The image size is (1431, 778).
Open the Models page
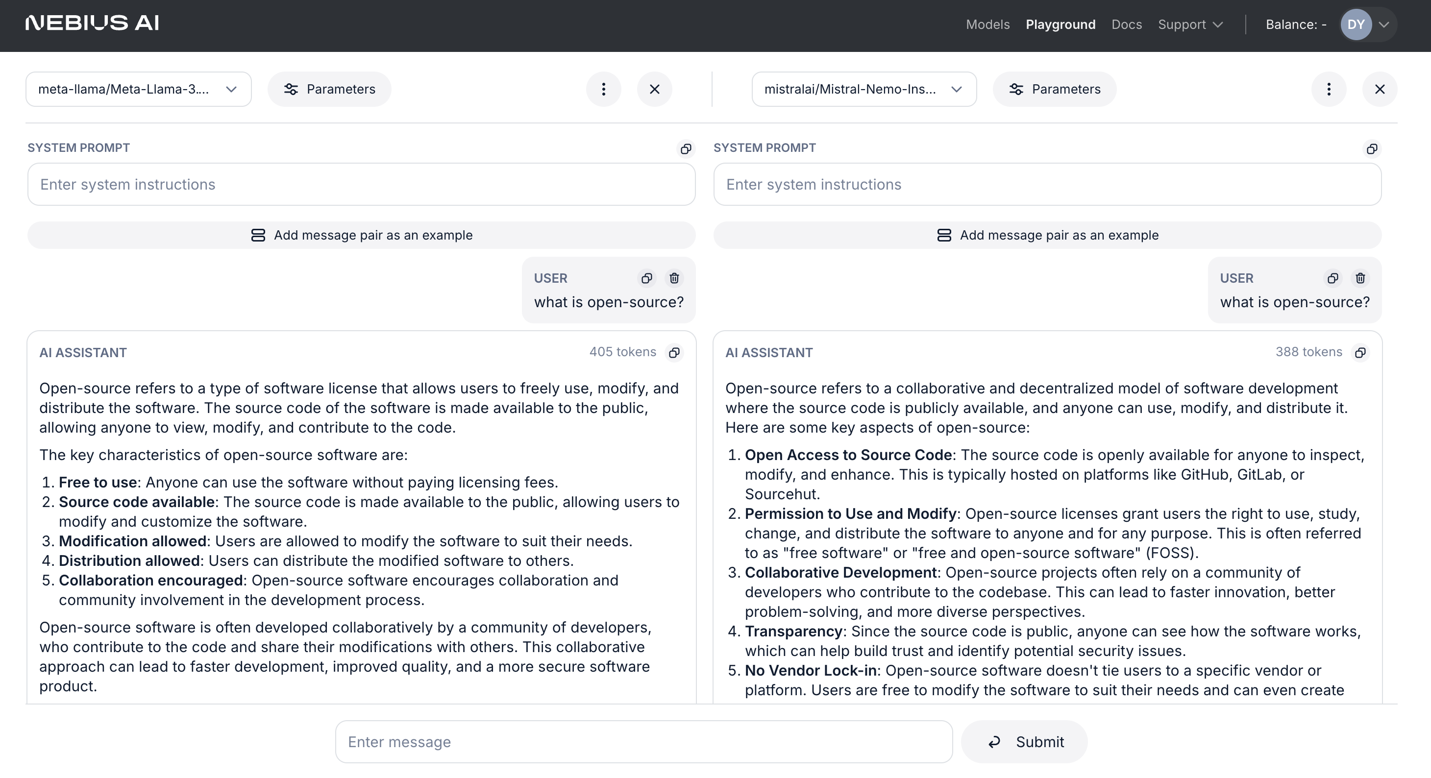(x=987, y=24)
